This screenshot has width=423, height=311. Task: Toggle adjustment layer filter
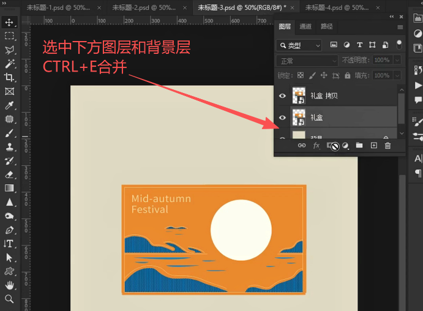pos(346,45)
